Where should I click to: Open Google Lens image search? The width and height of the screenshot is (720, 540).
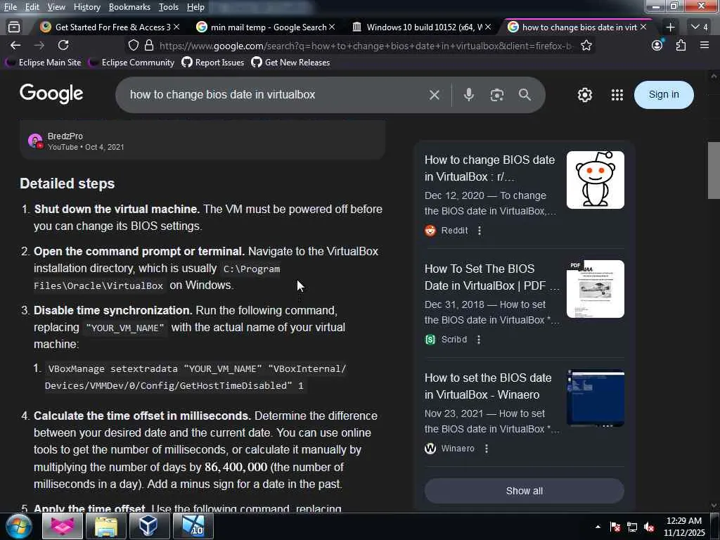coord(497,95)
